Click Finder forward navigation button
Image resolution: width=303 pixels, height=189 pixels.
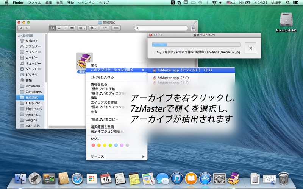pos(27,28)
